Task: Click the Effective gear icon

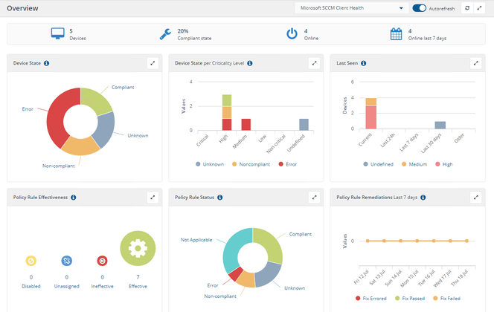Action: click(138, 247)
